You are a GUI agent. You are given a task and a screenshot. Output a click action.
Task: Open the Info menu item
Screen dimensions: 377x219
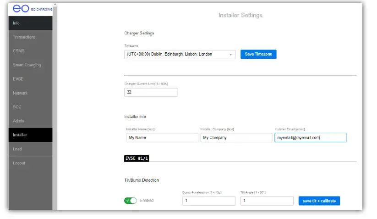pyautogui.click(x=16, y=23)
